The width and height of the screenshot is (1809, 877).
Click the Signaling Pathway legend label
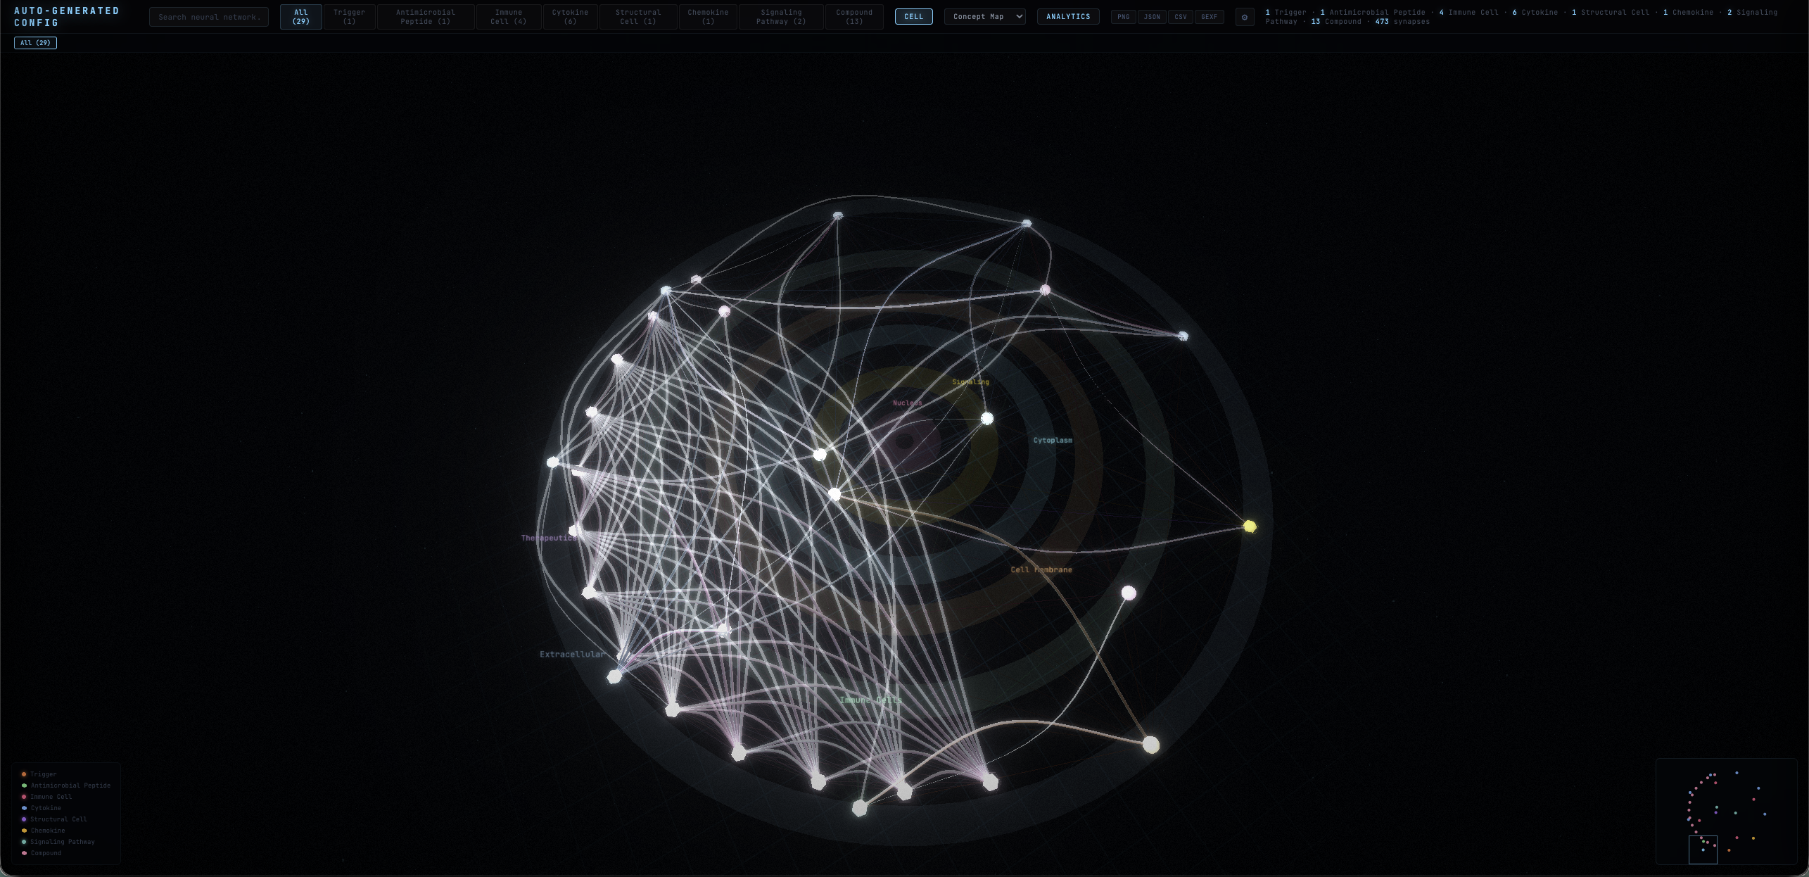click(63, 842)
